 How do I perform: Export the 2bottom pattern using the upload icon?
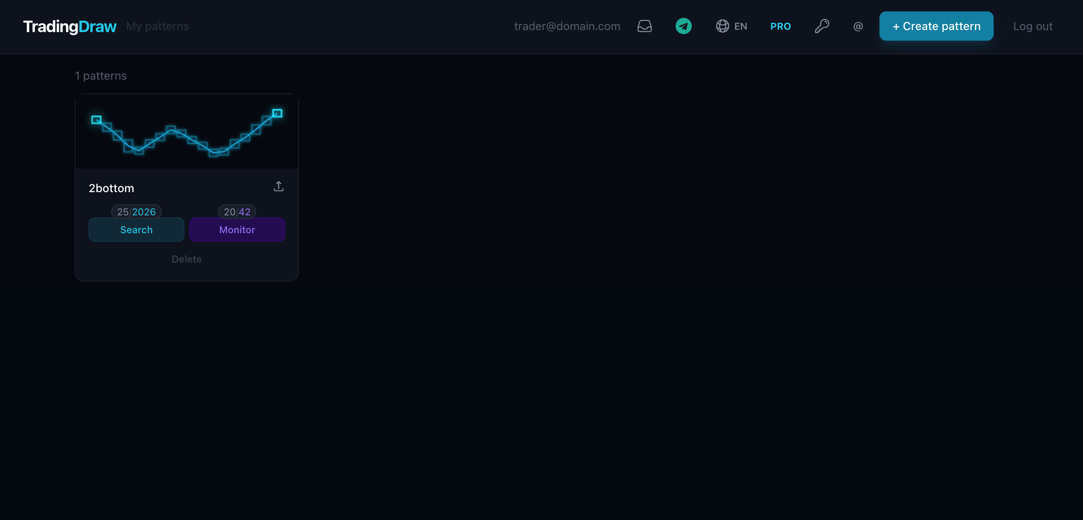tap(279, 186)
